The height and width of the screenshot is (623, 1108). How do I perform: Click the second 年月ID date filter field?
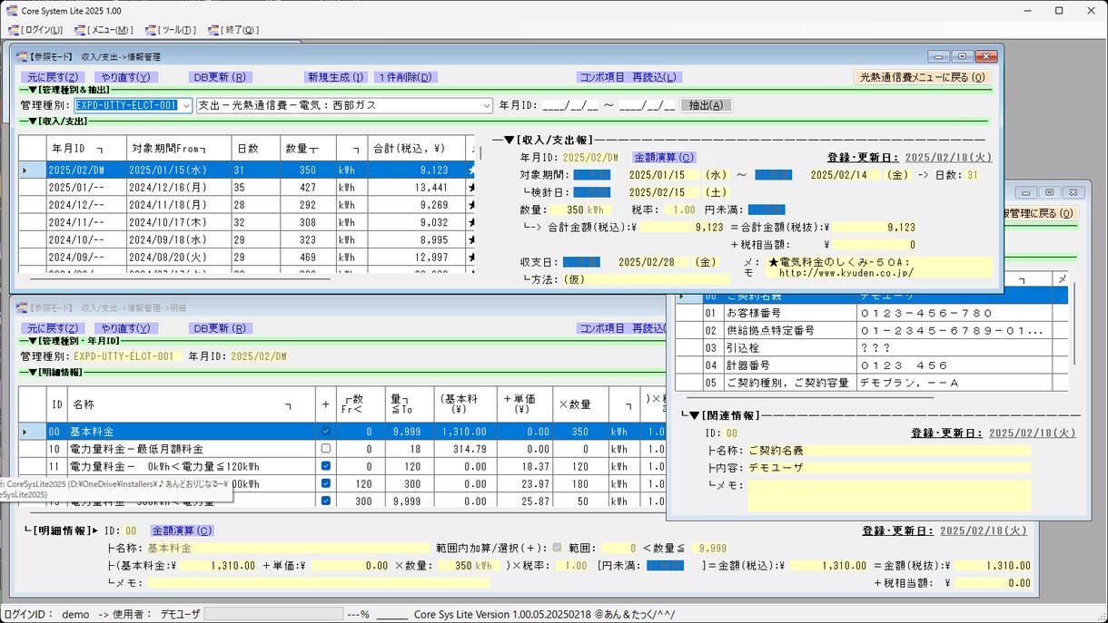pos(648,105)
